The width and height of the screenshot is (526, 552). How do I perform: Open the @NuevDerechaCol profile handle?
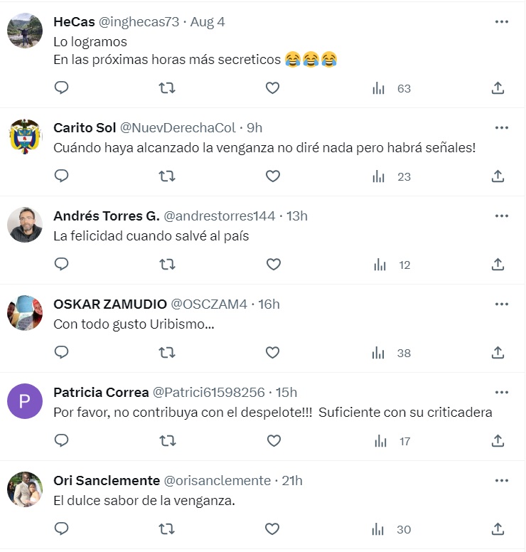(x=176, y=127)
